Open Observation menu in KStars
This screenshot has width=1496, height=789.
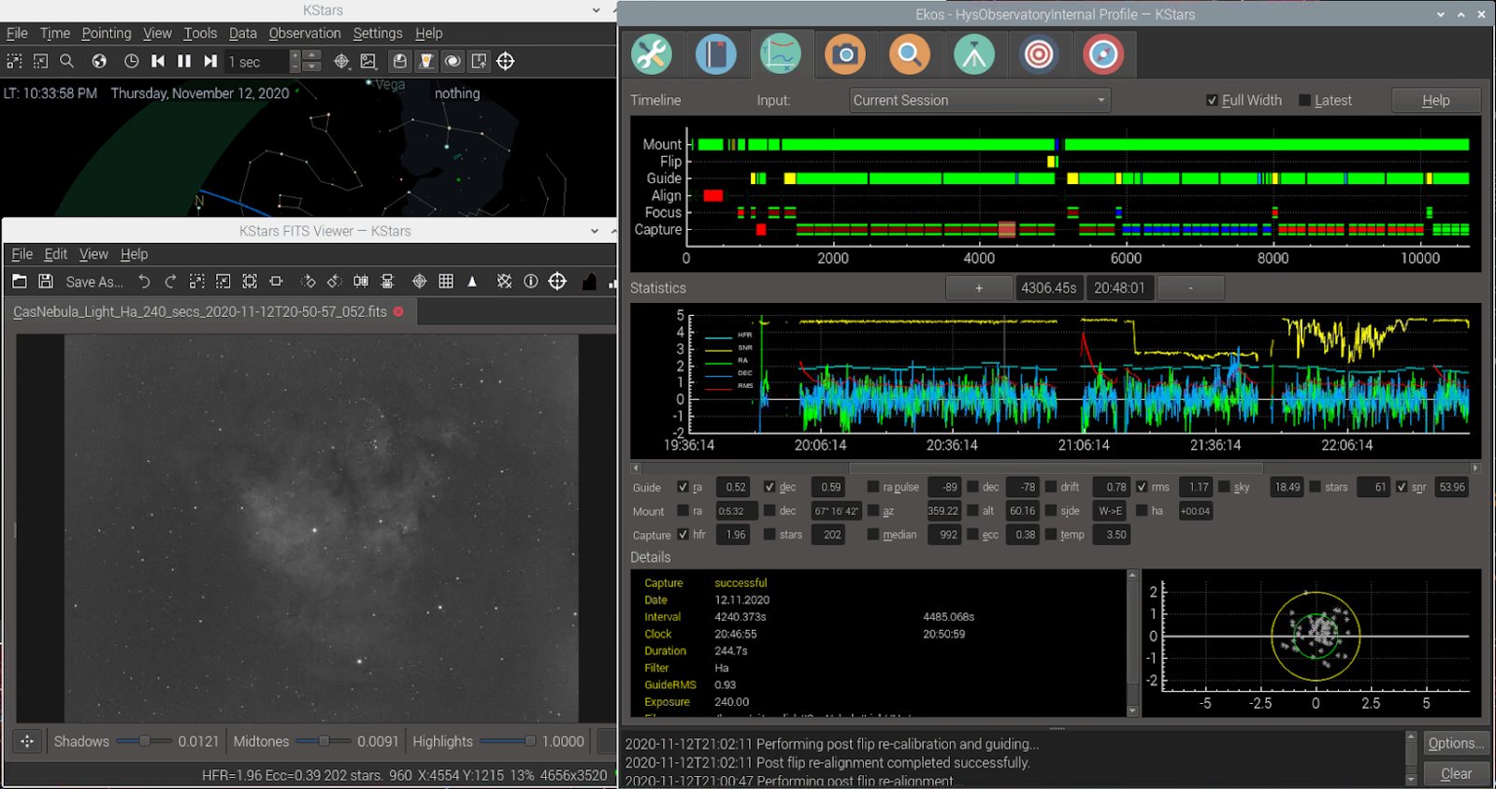click(305, 33)
